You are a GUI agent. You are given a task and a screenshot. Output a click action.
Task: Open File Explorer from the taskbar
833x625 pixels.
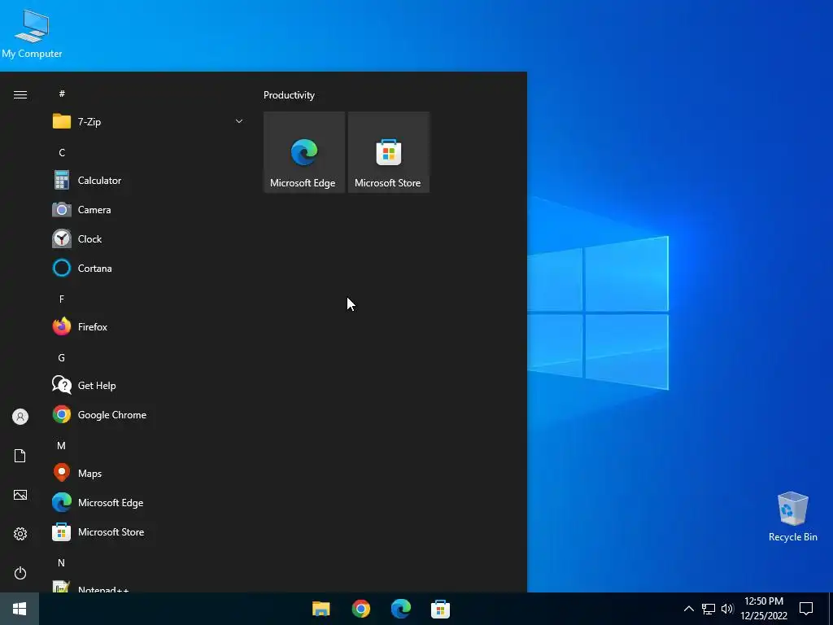coord(321,609)
